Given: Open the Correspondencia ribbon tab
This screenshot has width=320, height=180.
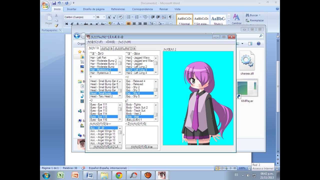Looking at the screenshot, I should [142, 9].
